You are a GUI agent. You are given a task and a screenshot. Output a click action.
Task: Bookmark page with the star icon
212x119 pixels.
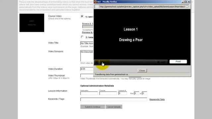[187, 7]
